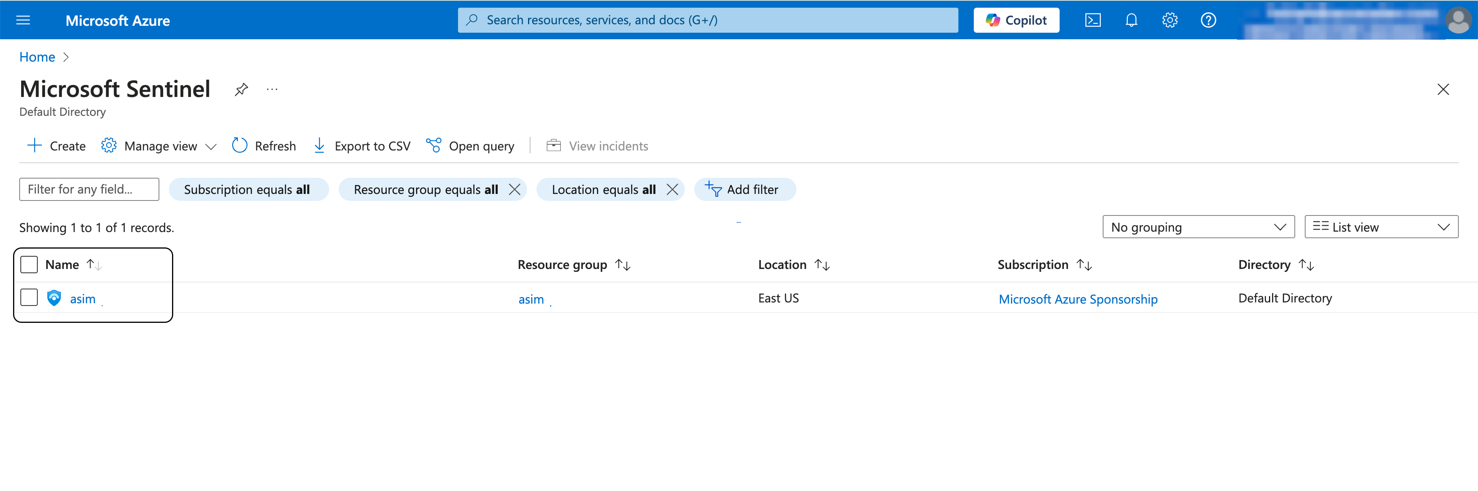
Task: Click Open query
Action: point(470,146)
